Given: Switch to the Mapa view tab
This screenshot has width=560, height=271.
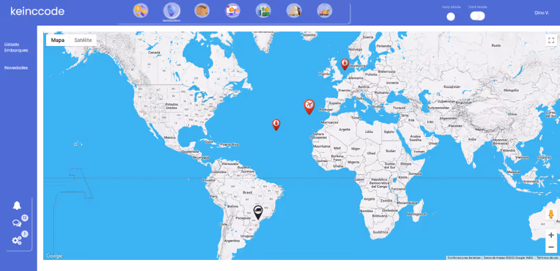Looking at the screenshot, I should (58, 40).
